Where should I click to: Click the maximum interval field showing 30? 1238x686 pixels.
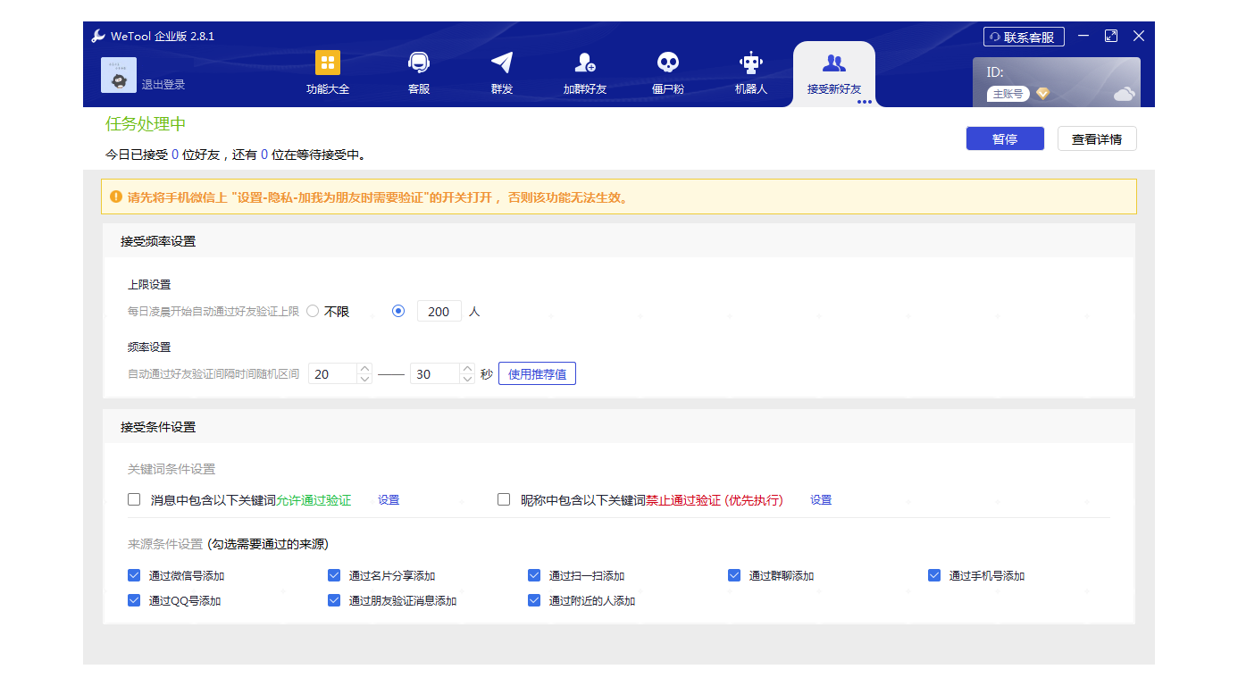(435, 374)
